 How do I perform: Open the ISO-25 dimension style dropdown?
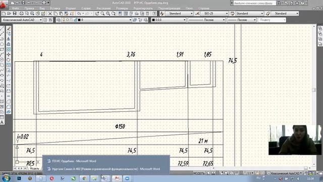pyautogui.click(x=214, y=14)
